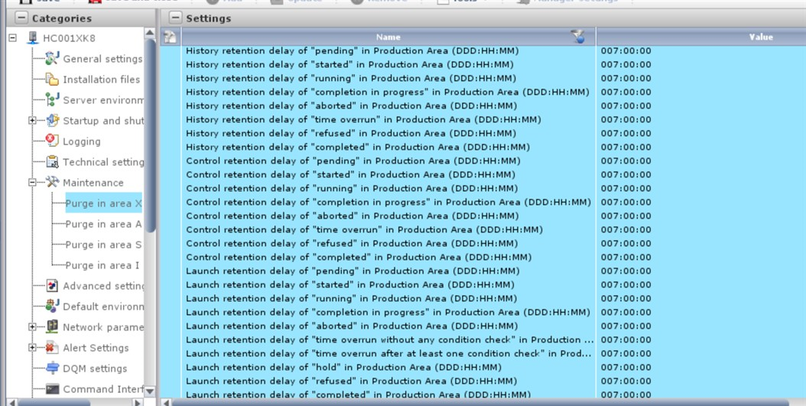
Task: Collapse the Maintenance node
Action: 32,183
